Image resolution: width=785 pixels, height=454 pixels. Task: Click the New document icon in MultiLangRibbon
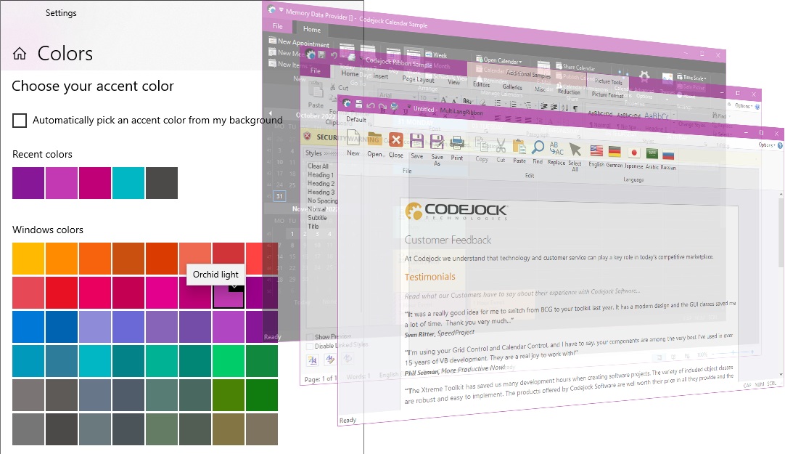(353, 138)
